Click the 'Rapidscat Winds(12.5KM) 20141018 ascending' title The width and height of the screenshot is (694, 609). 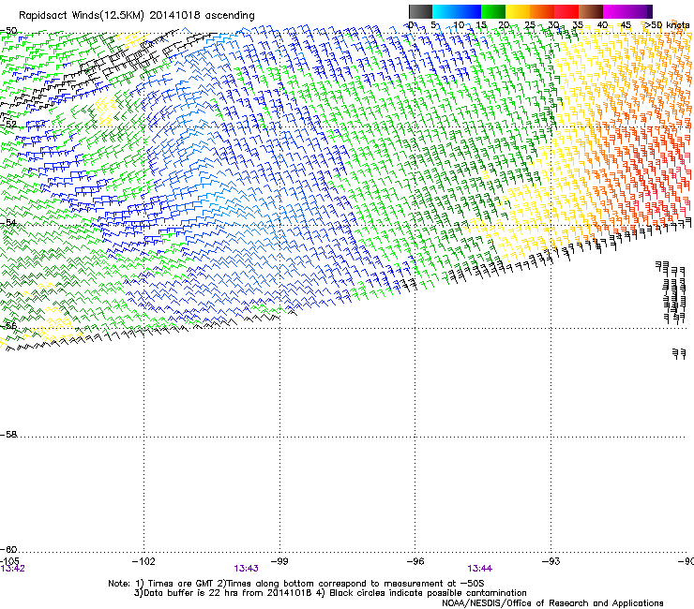pos(137,16)
